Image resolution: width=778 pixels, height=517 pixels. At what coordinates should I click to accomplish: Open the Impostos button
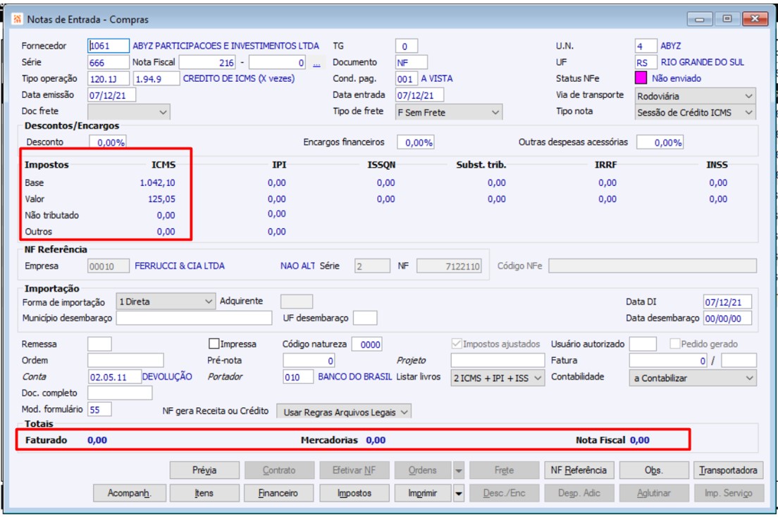tap(354, 494)
